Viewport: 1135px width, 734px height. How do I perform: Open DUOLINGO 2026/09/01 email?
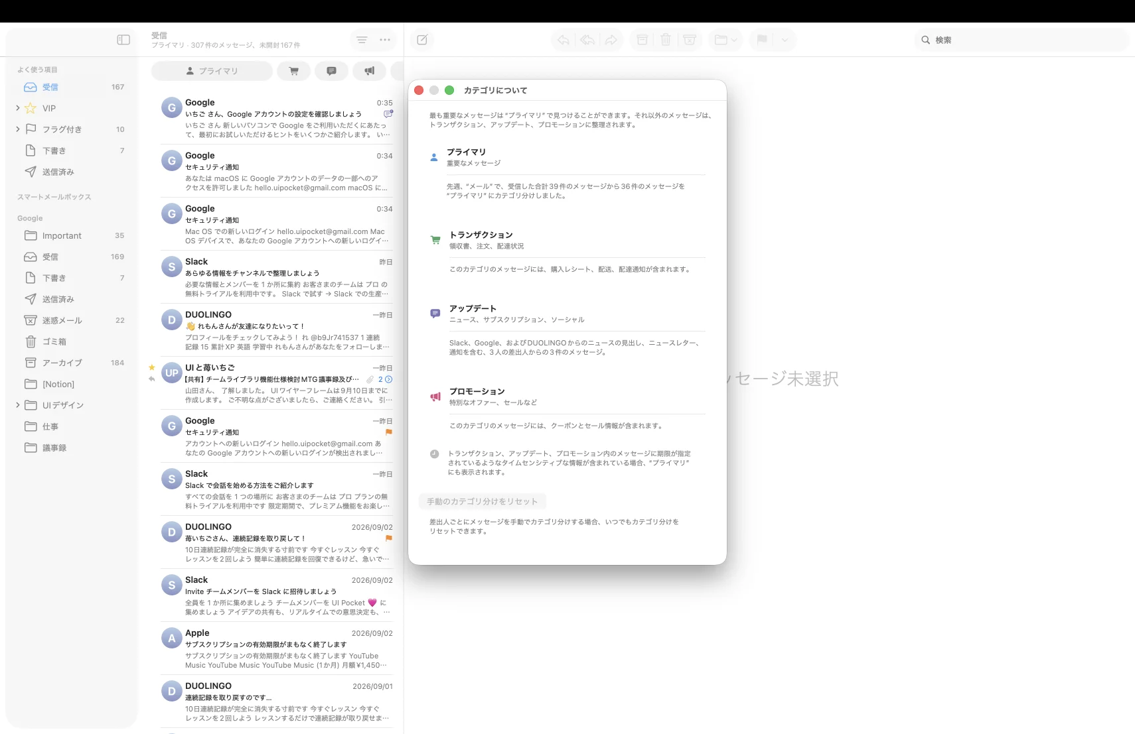point(276,702)
